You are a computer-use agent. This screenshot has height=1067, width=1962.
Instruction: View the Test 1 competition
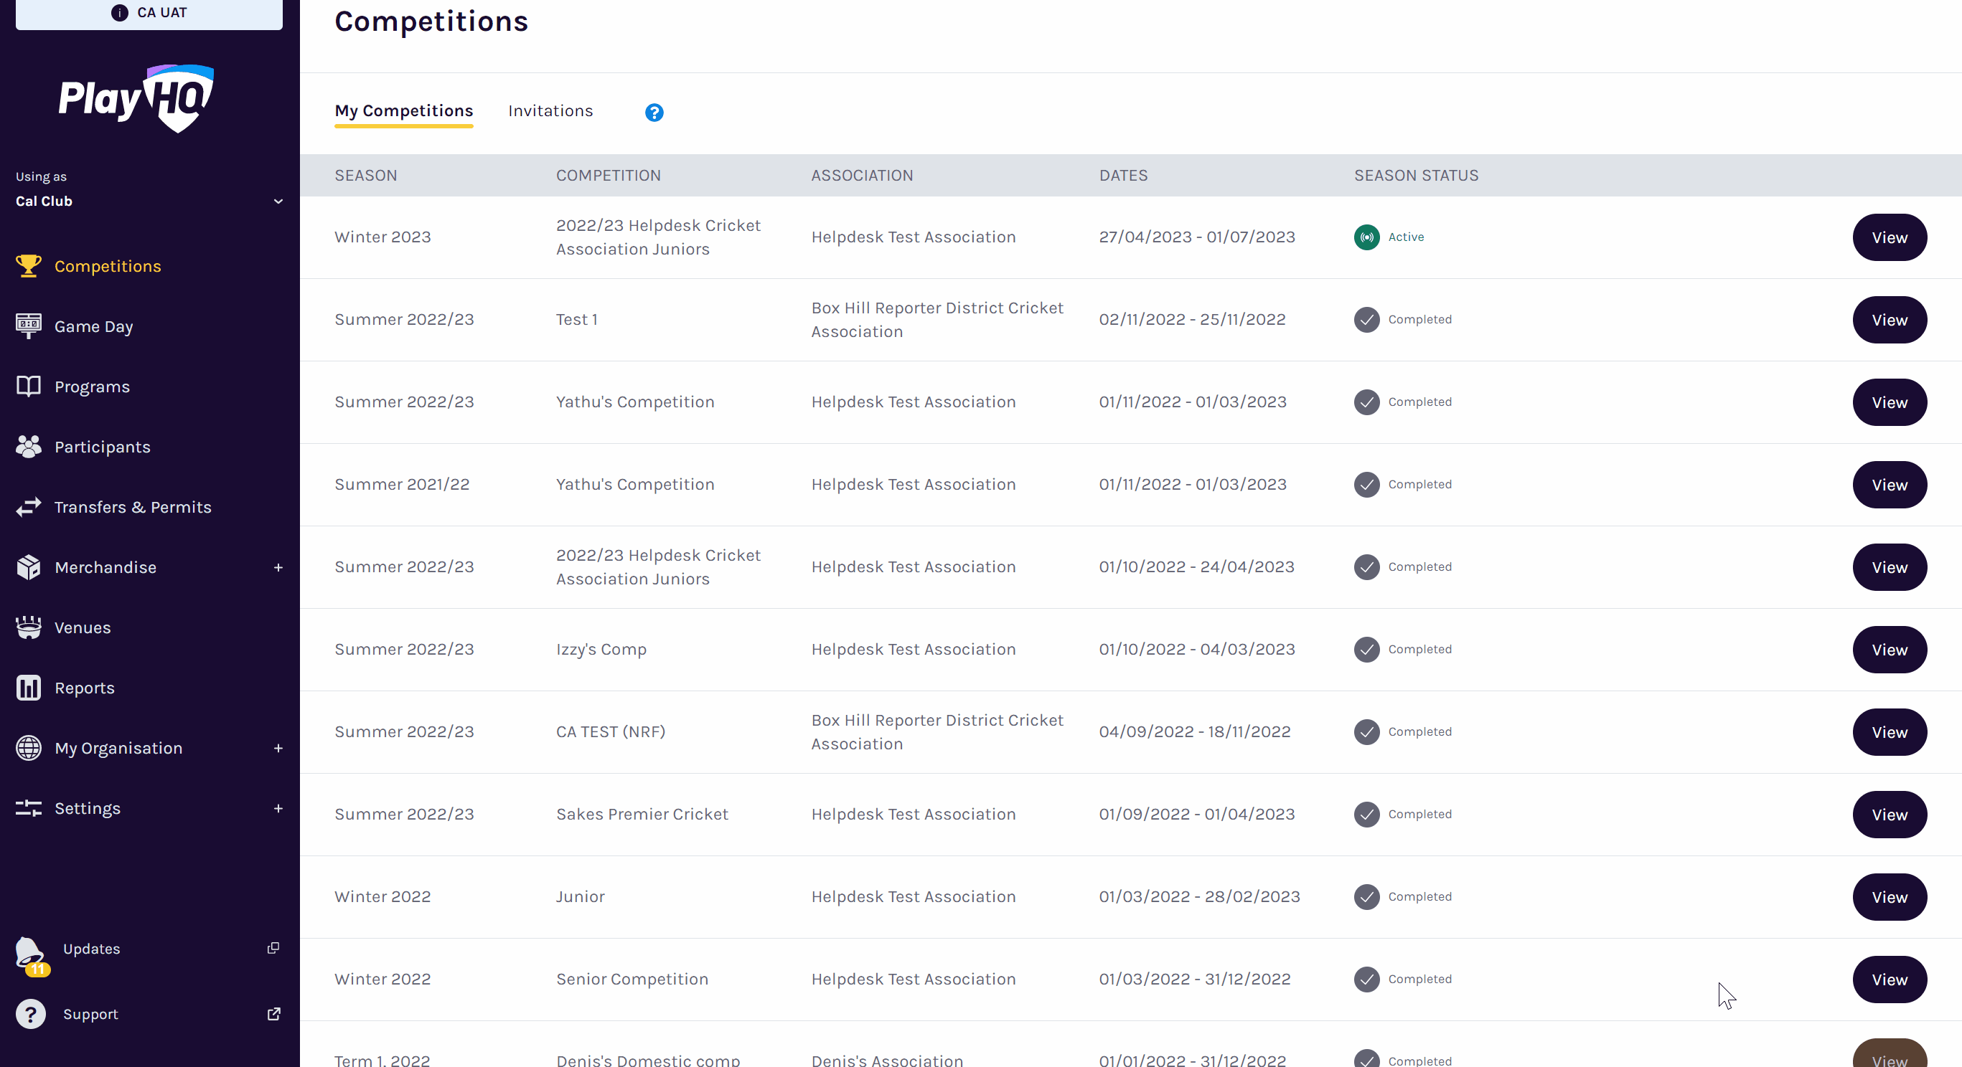coord(1890,320)
